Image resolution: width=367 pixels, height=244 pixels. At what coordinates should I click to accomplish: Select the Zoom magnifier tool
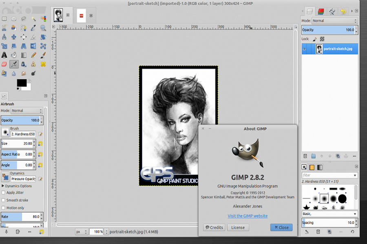click(43, 28)
